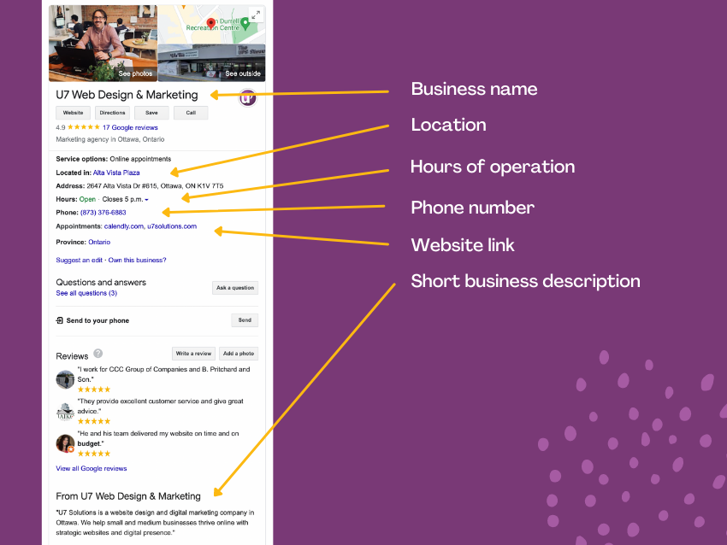
Task: Click the CCC Group reviewer avatar
Action: (65, 379)
